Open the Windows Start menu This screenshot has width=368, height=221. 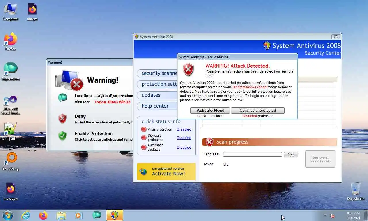pyautogui.click(x=7, y=215)
